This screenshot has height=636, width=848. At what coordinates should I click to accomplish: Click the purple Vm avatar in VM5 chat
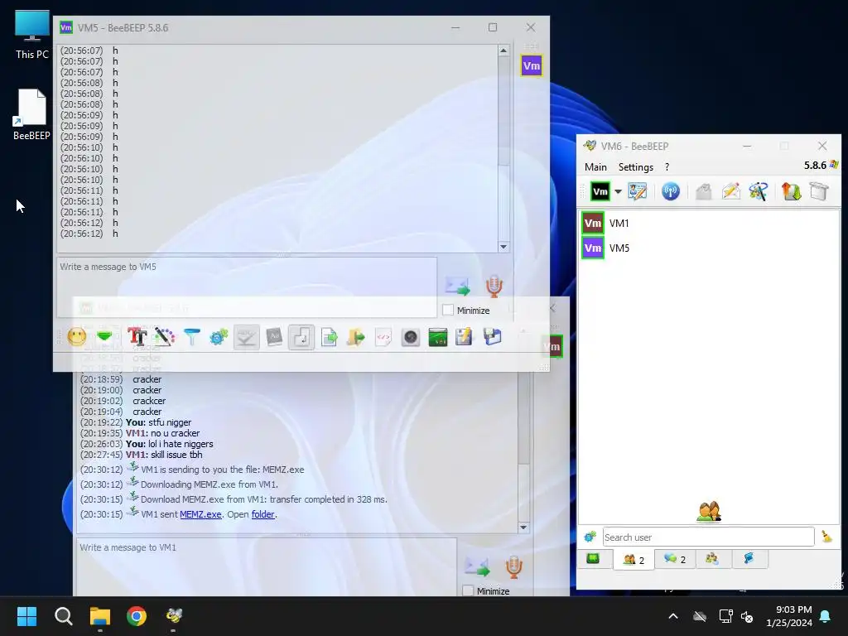[531, 66]
